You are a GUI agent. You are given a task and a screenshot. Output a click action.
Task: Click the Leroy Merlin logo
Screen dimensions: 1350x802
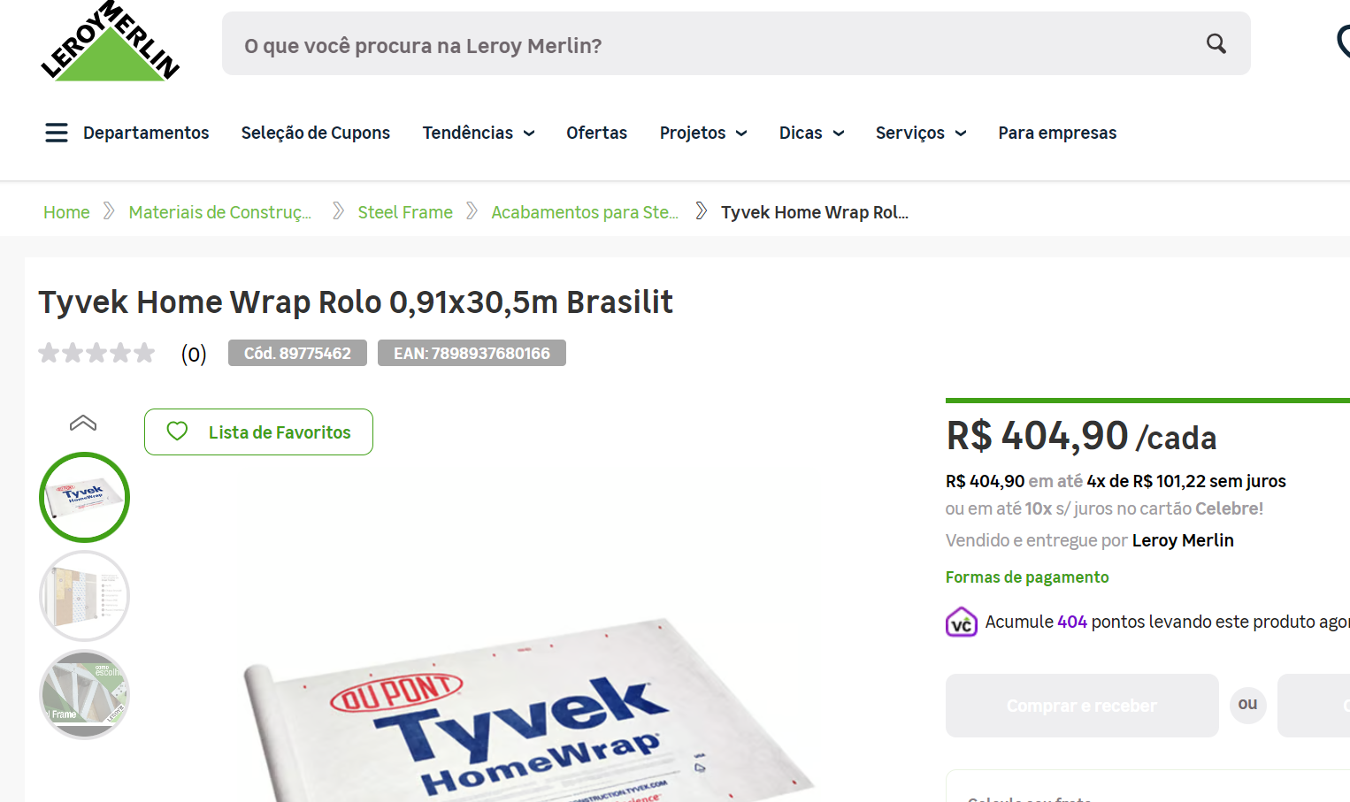110,43
